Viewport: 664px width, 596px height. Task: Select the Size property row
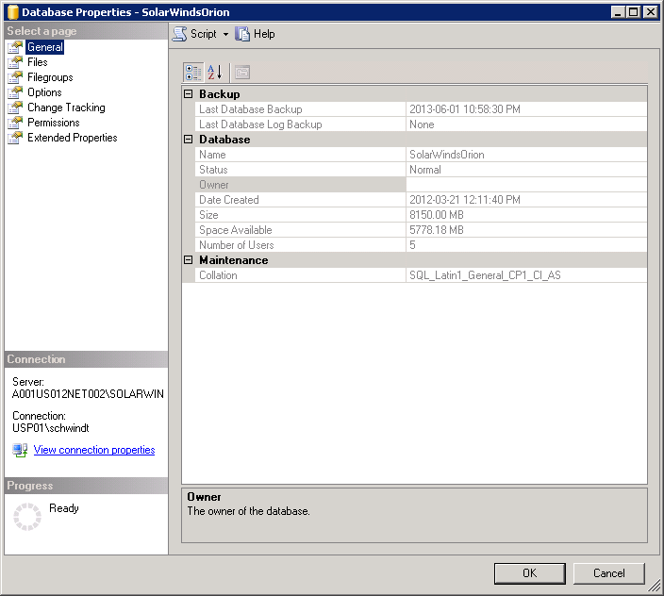point(421,215)
